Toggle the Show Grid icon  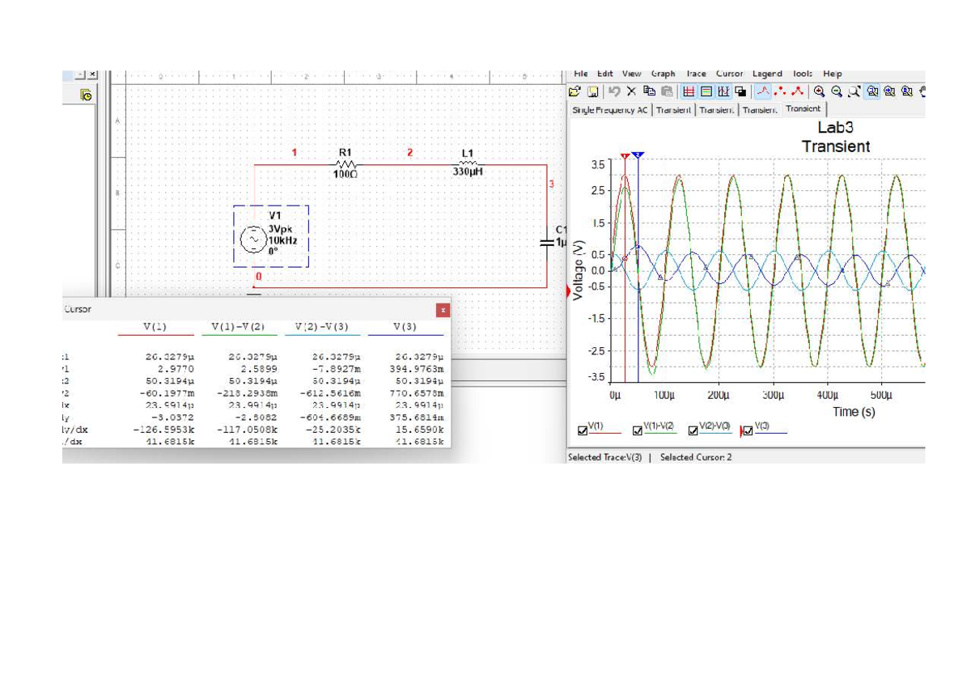[x=689, y=91]
